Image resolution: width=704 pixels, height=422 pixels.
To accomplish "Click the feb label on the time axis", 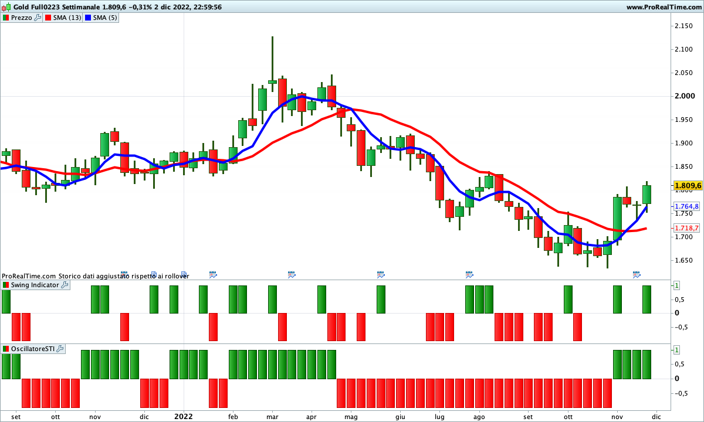I will click(x=232, y=417).
